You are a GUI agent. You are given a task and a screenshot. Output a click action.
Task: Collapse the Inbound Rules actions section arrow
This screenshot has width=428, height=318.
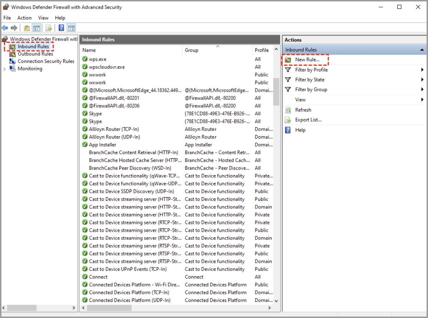422,50
